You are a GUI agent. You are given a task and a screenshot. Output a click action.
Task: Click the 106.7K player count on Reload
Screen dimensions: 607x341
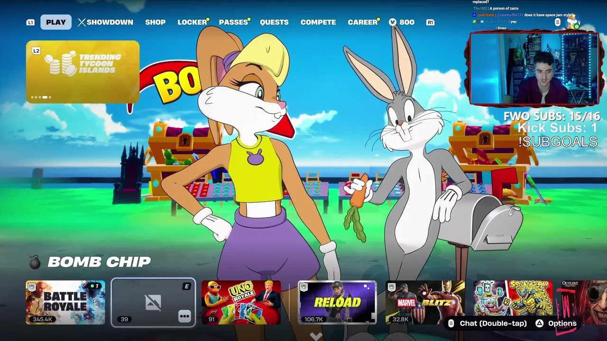pyautogui.click(x=313, y=319)
